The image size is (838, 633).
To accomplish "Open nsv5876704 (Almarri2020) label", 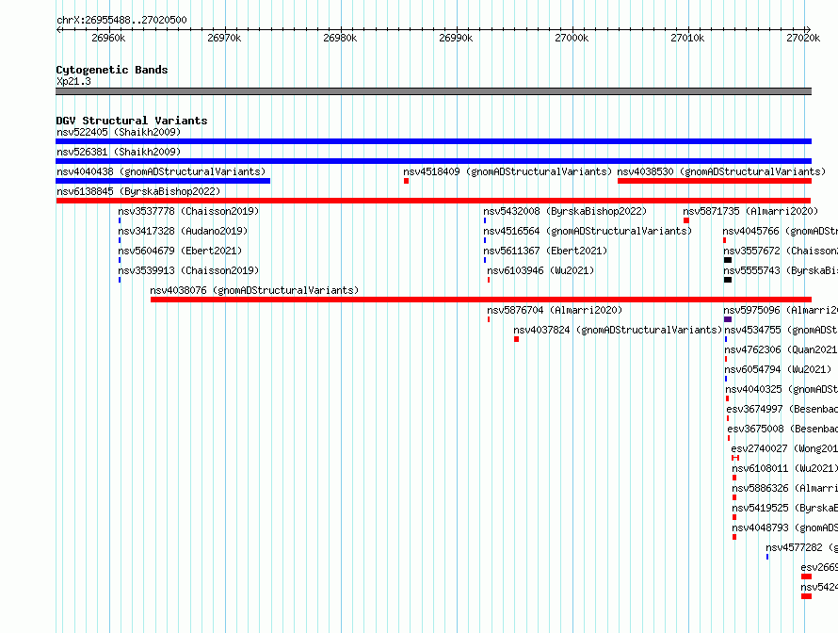I will [555, 310].
